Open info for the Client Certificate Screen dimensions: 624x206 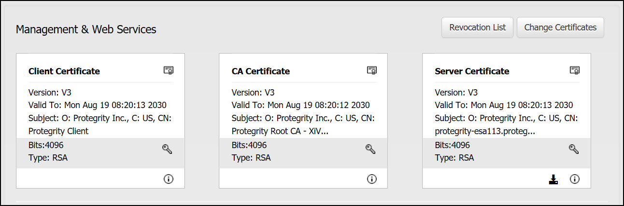[169, 179]
